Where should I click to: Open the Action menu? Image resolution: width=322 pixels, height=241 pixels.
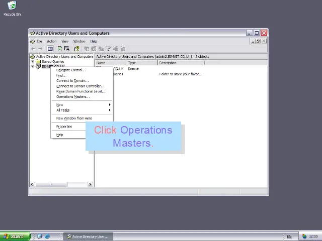[52, 41]
